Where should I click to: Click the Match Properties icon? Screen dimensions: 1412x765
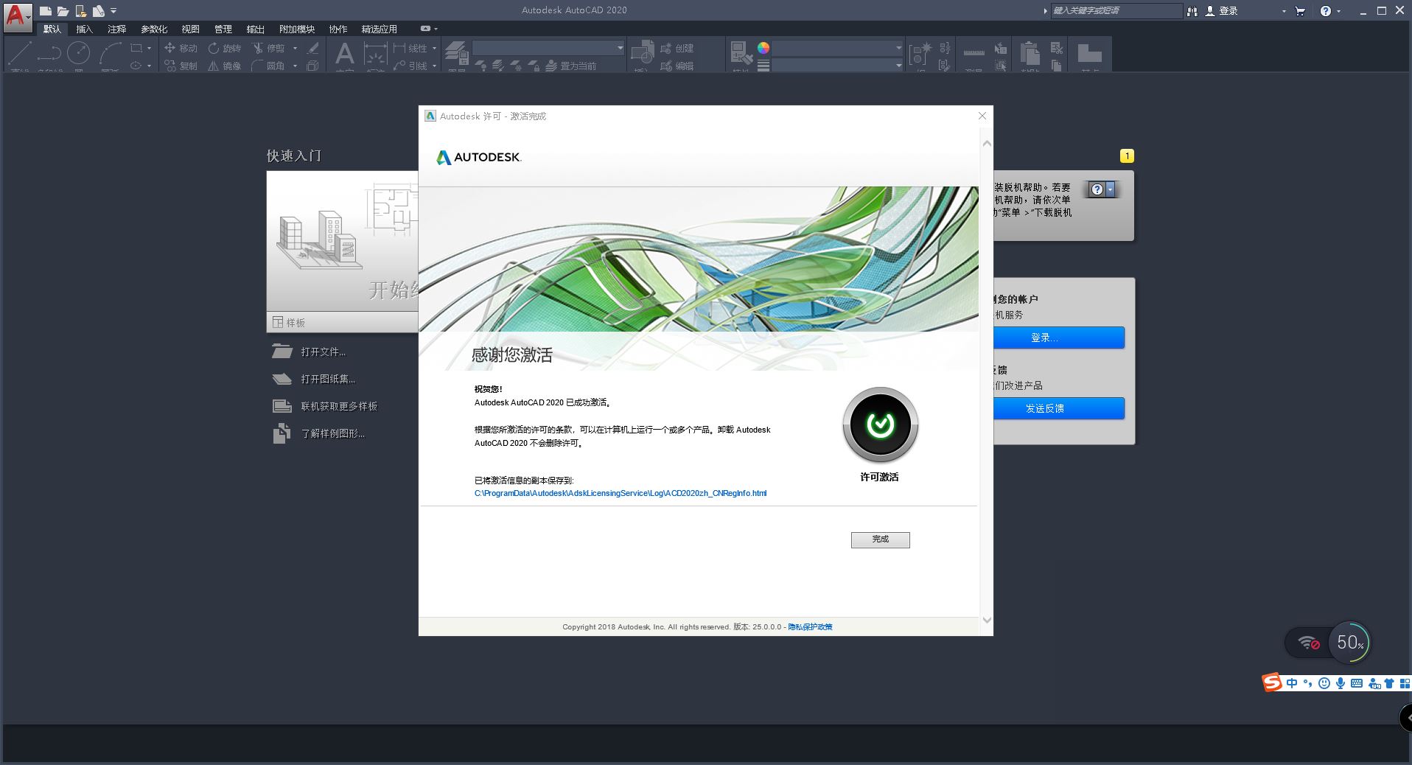[741, 52]
